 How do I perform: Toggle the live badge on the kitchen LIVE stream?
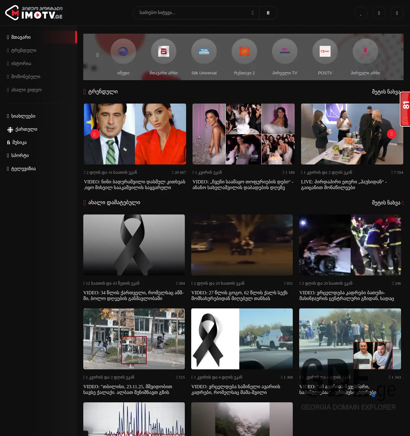tap(392, 134)
